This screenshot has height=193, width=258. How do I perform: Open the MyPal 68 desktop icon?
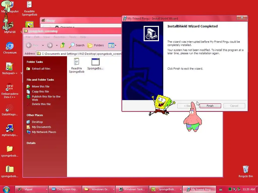(x=10, y=27)
